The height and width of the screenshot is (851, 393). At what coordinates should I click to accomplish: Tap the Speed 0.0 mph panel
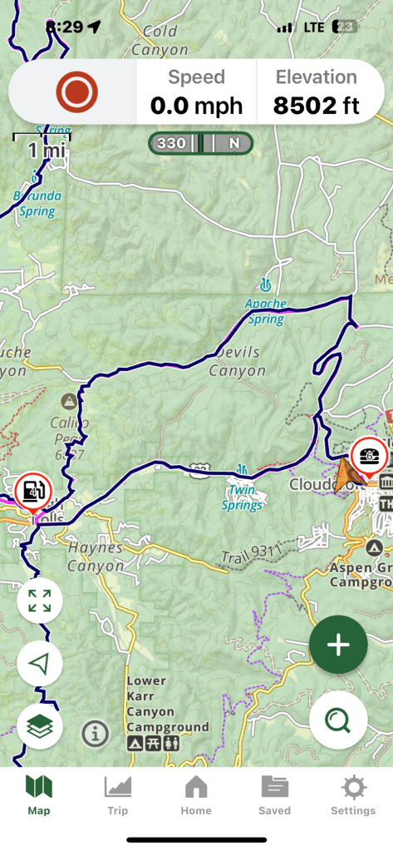point(196,92)
